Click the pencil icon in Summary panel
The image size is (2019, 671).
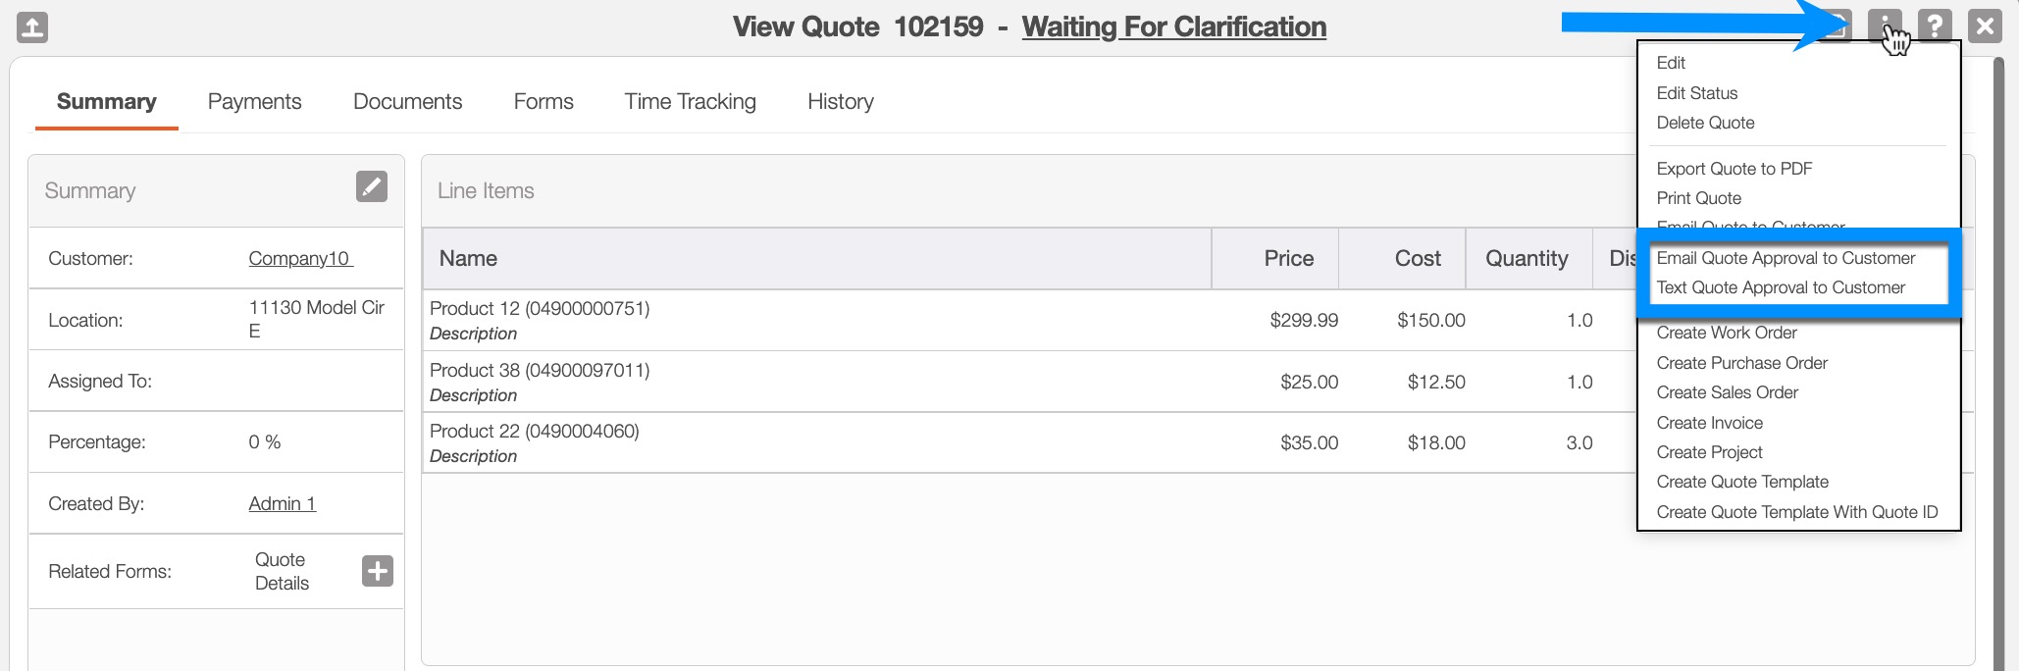371,186
